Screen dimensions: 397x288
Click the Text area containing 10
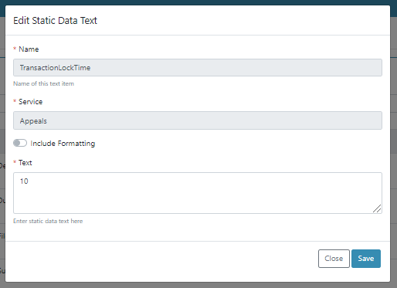(198, 193)
